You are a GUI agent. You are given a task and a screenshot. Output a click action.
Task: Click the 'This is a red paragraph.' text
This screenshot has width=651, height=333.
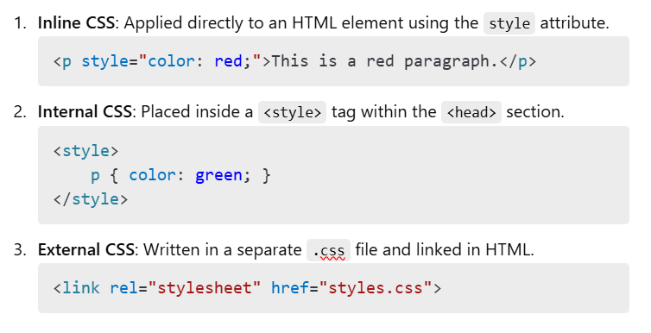pyautogui.click(x=385, y=61)
